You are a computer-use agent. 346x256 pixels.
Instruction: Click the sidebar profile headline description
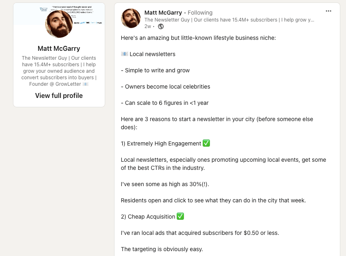click(59, 71)
